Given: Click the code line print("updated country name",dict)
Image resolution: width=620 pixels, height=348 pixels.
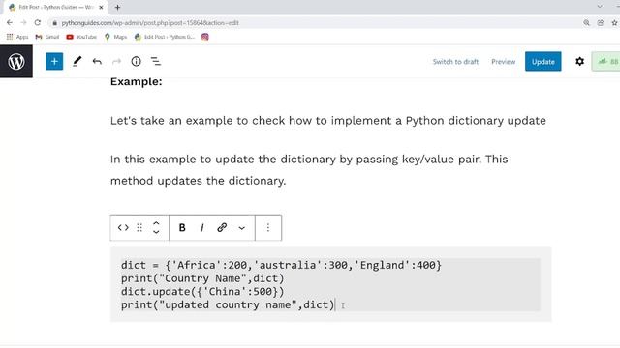Looking at the screenshot, I should [228, 305].
